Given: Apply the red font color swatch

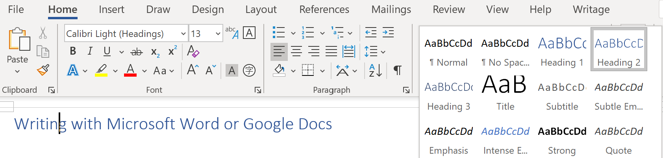Looking at the screenshot, I should 130,71.
